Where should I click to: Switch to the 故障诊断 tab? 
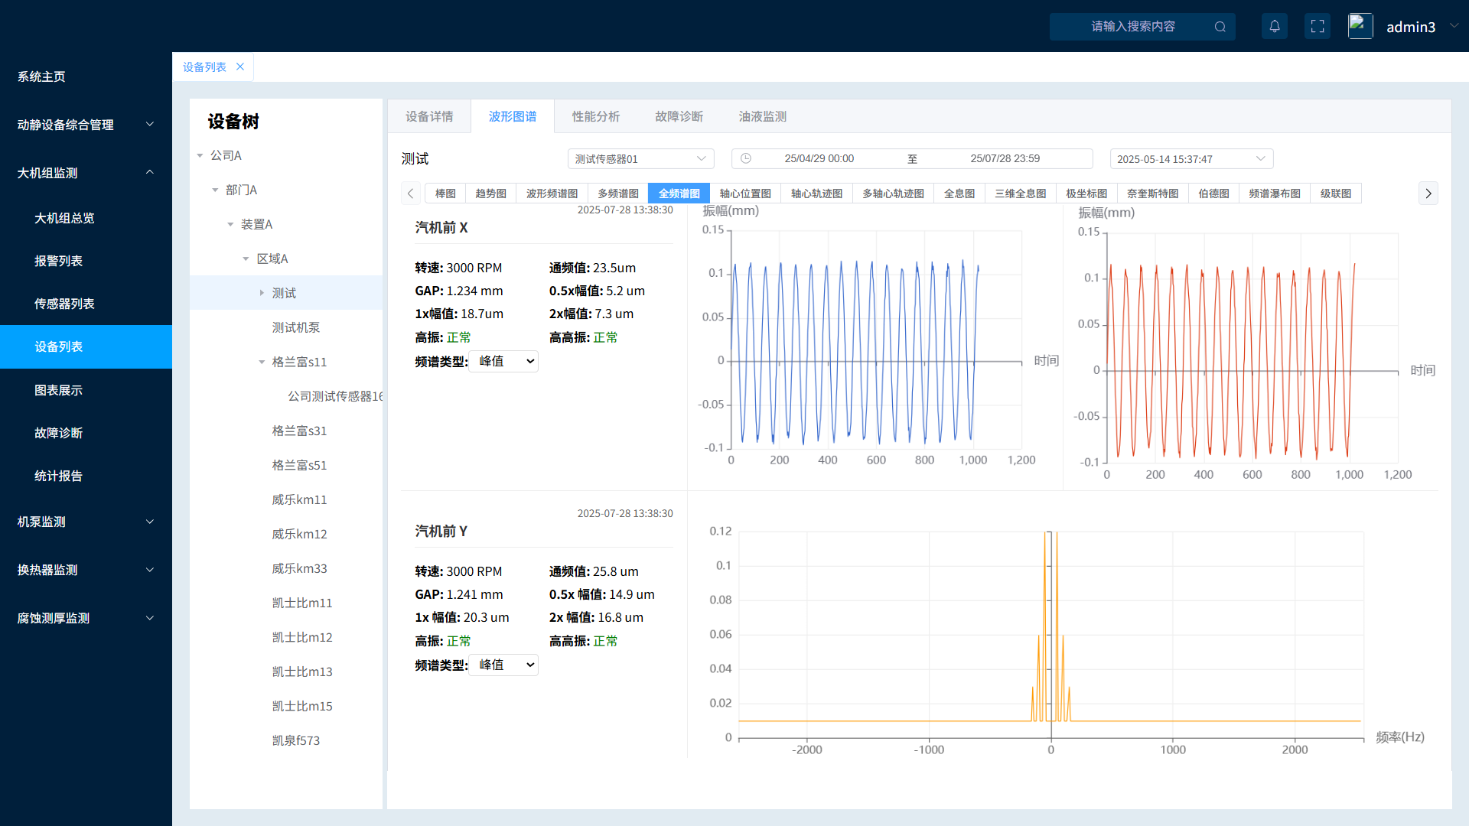pyautogui.click(x=679, y=116)
